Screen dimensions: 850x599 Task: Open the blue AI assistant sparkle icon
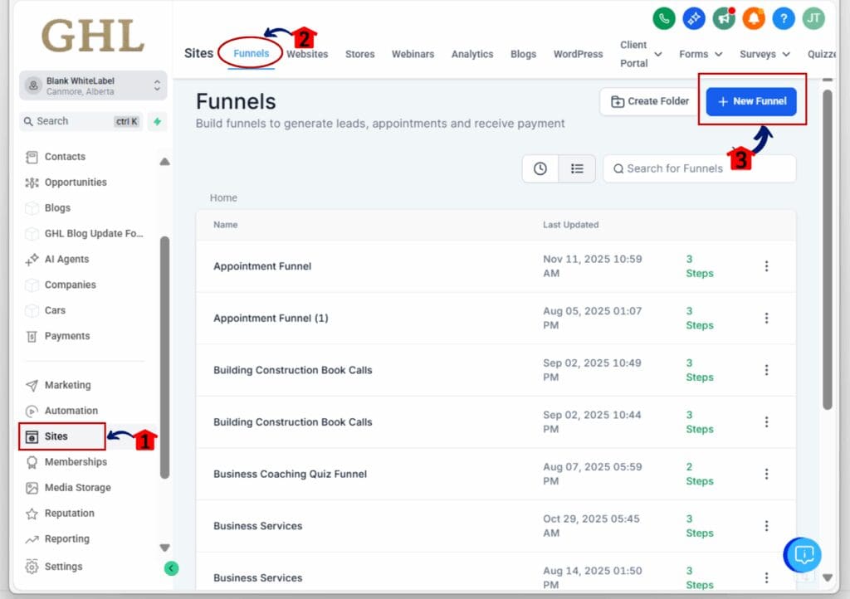[693, 18]
